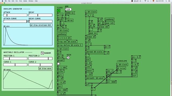Select the 'min~ 8000' object
172x96 pixels.
click(x=111, y=82)
